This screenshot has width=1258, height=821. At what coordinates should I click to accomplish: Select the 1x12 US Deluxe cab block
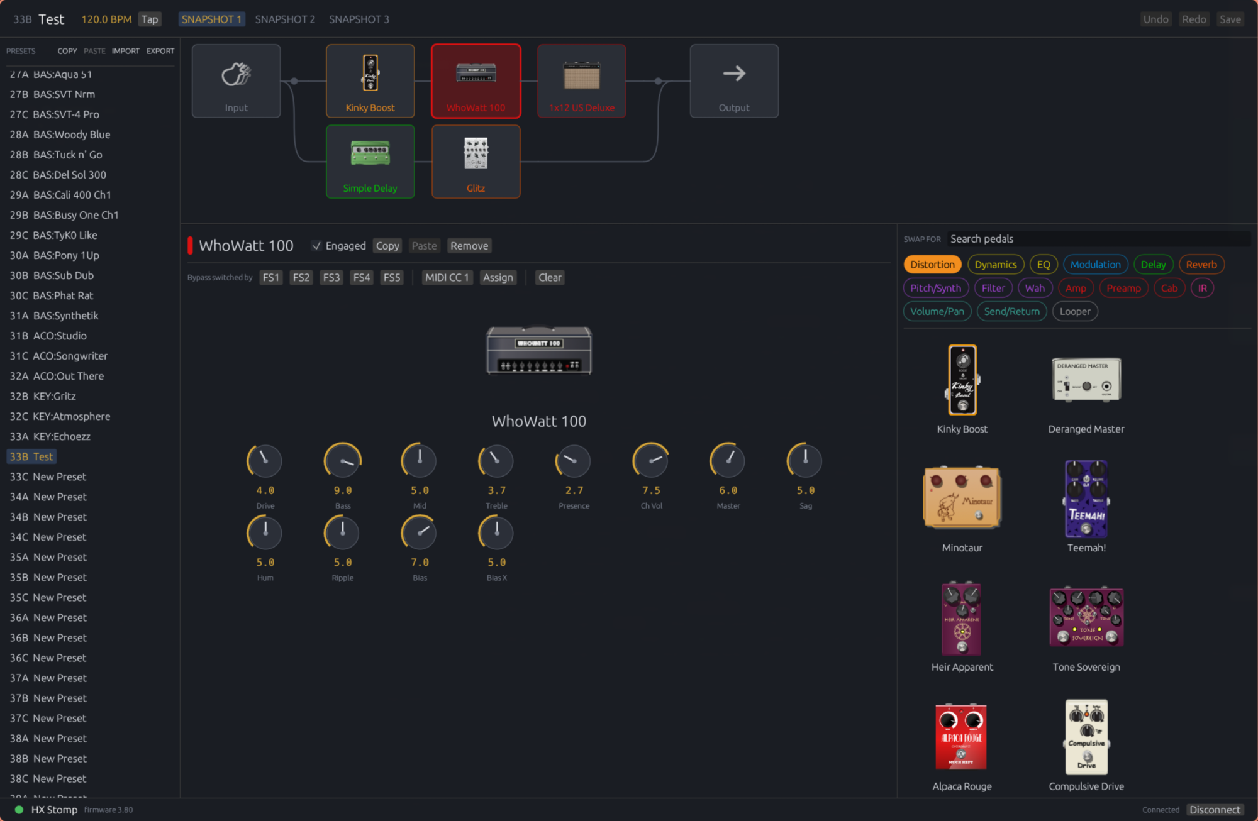tap(582, 81)
